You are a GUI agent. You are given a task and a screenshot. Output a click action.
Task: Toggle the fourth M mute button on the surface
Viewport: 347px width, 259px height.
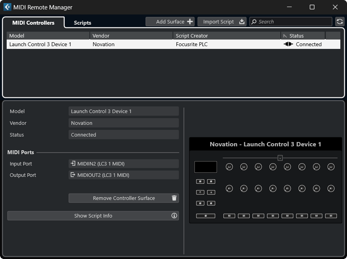tap(273, 216)
